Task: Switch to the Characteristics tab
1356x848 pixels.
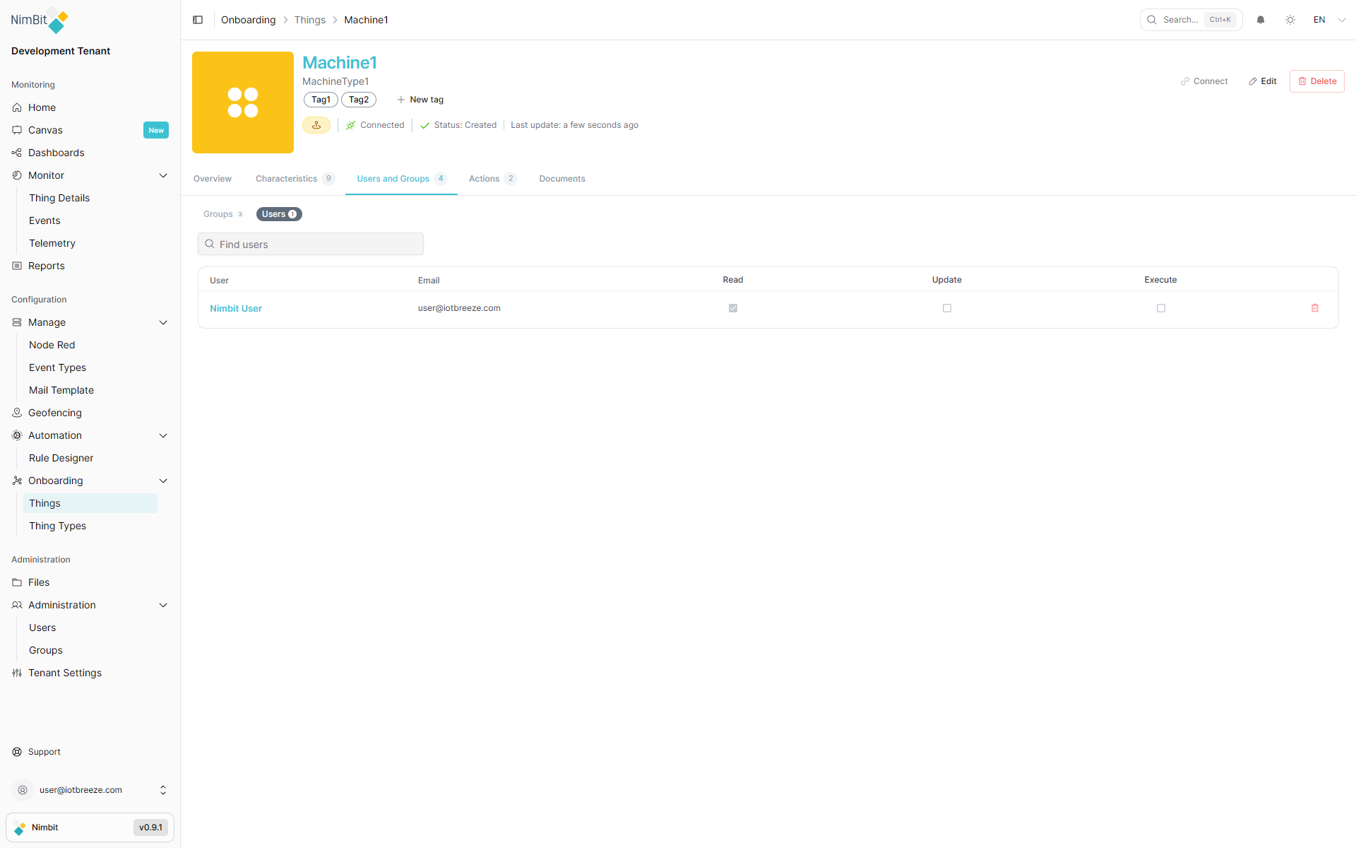Action: [x=286, y=179]
